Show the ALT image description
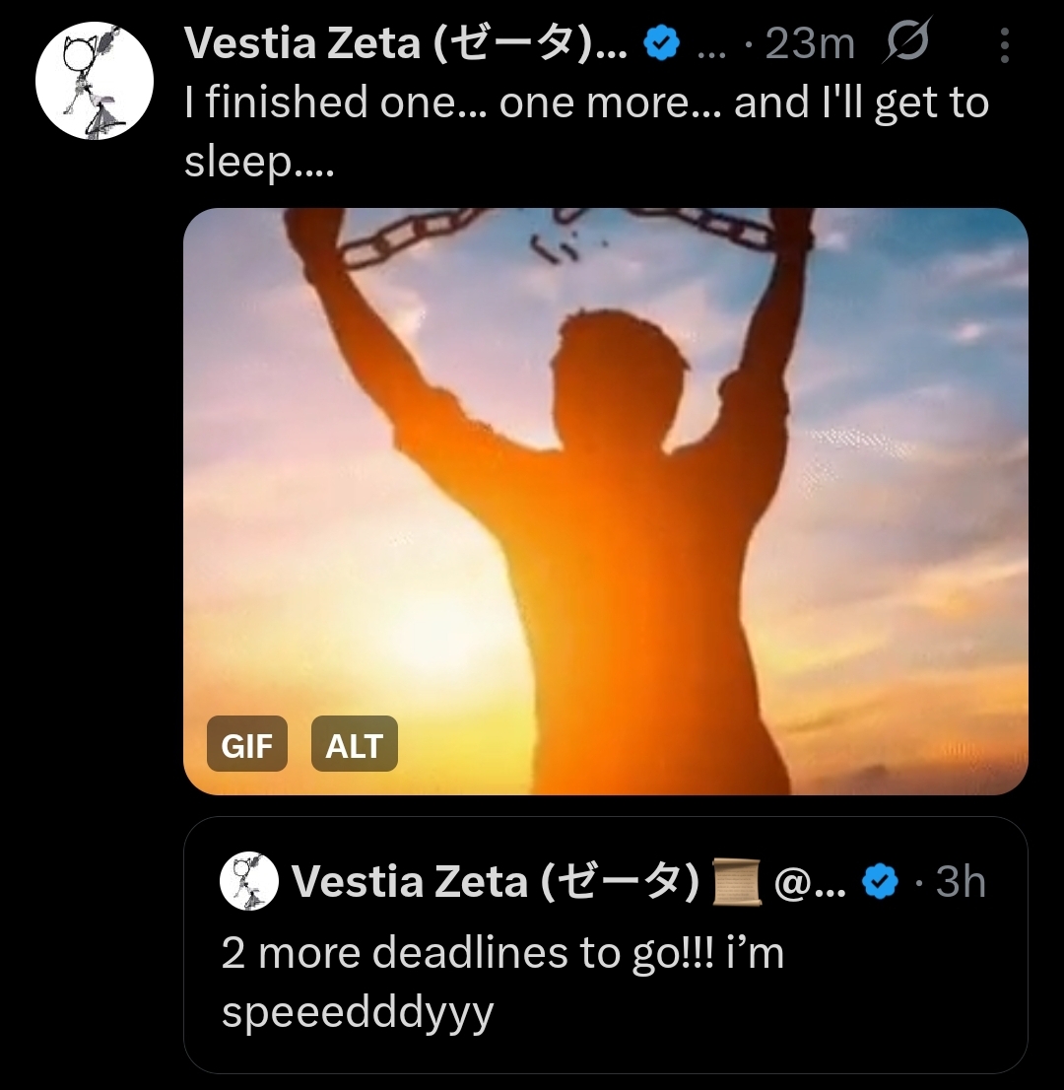The width and height of the screenshot is (1064, 1090). pos(354,745)
